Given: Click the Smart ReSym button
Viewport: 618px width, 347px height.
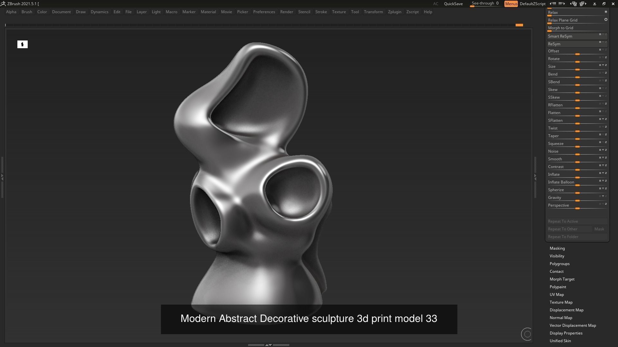Looking at the screenshot, I should [x=577, y=36].
